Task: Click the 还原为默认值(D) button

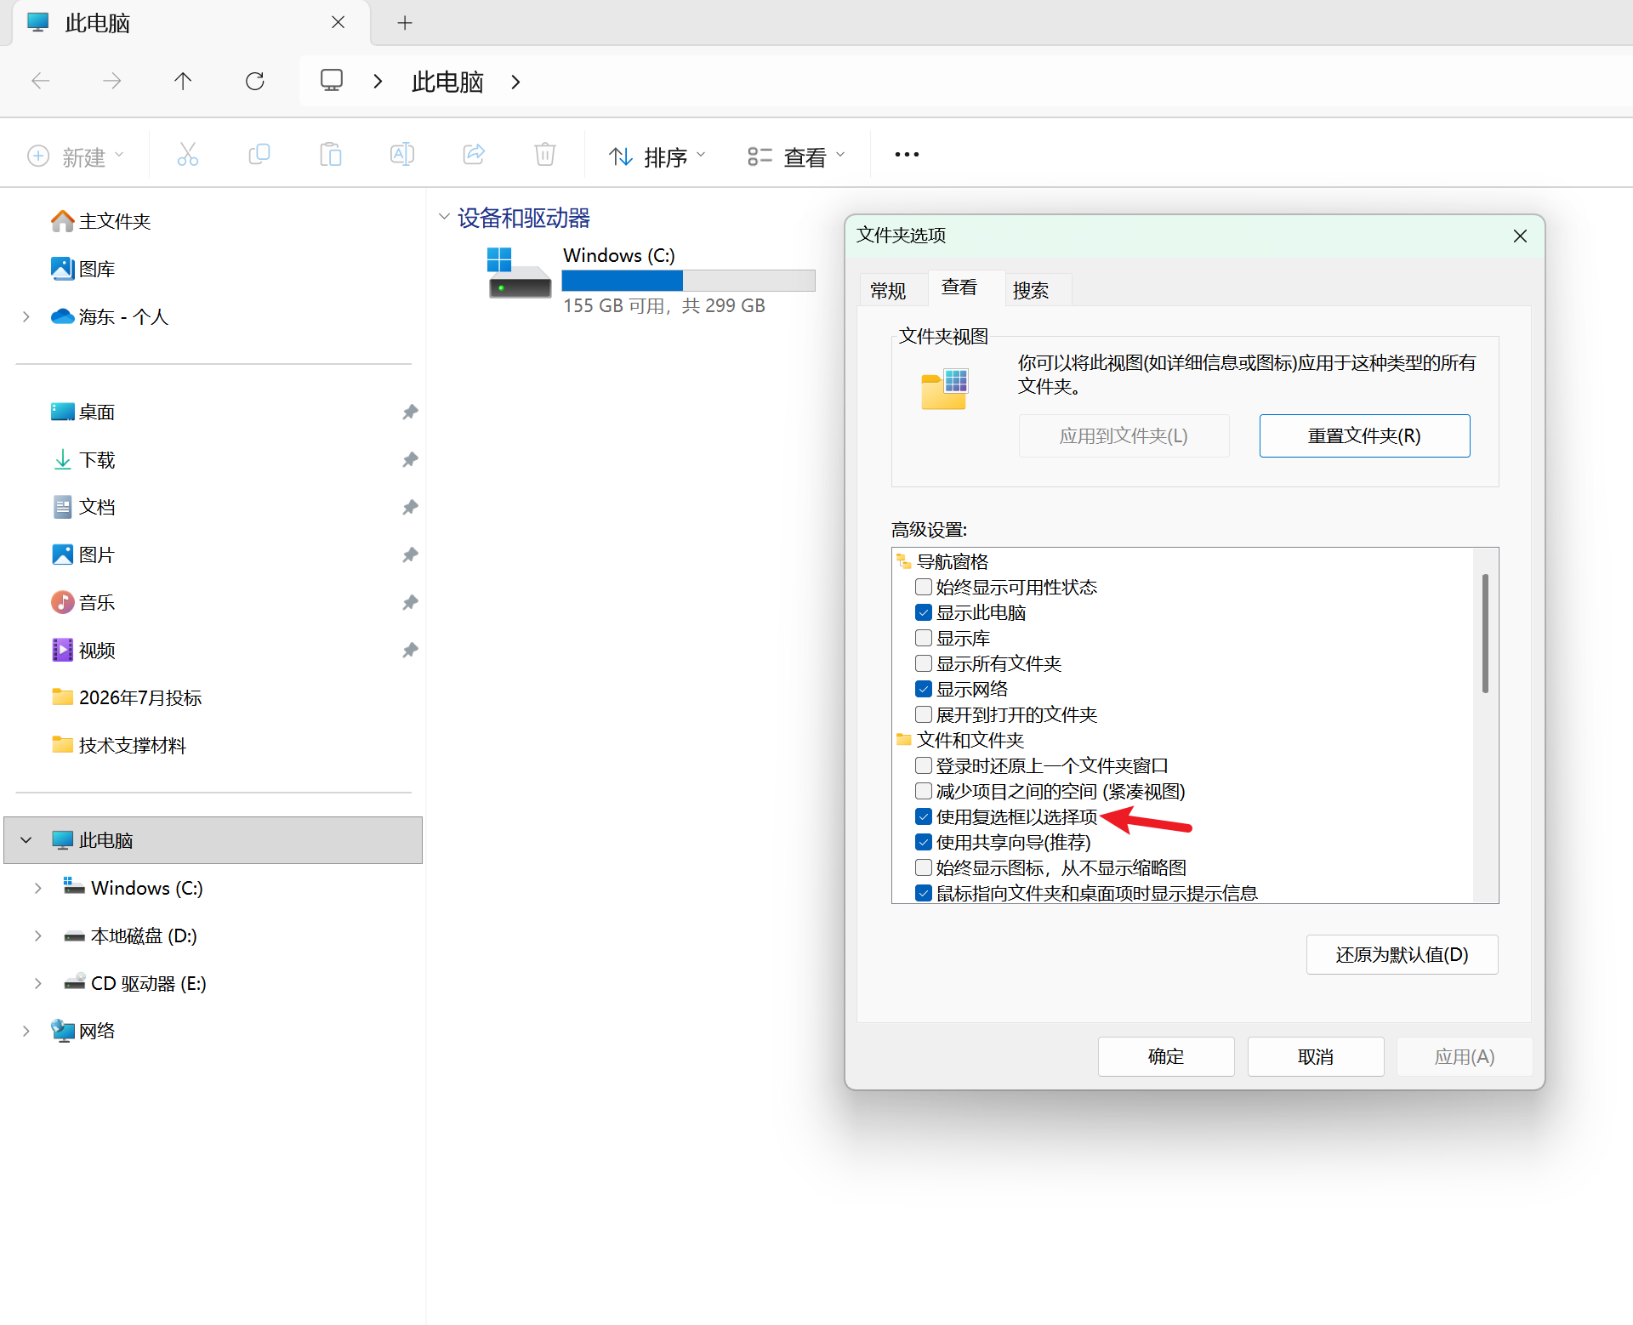Action: coord(1402,955)
